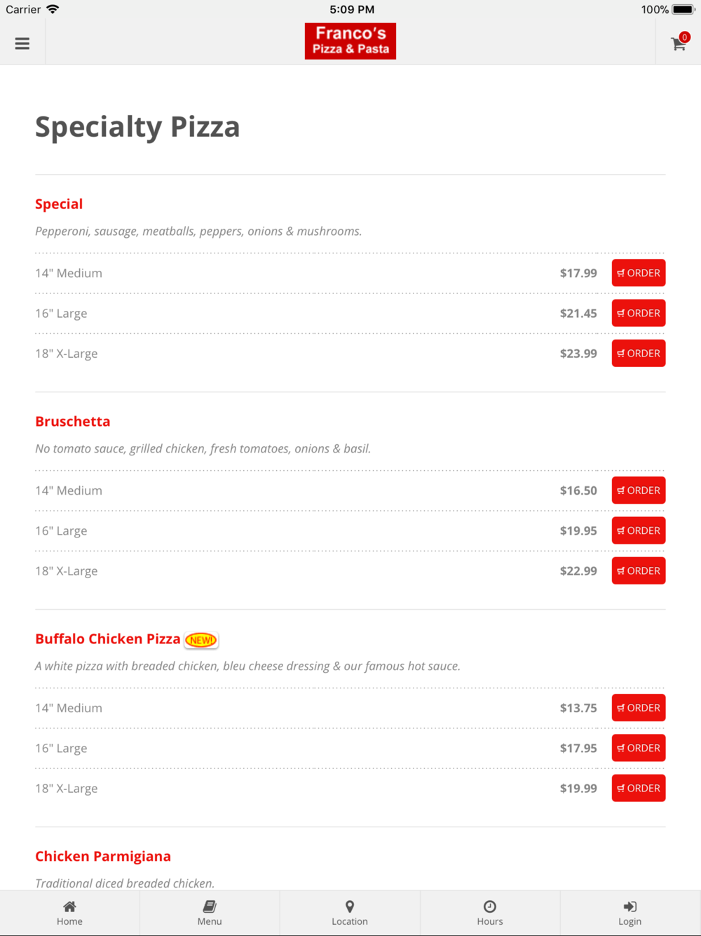The width and height of the screenshot is (701, 936).
Task: Tap the Franco's Pizza & Pasta logo
Action: click(350, 41)
